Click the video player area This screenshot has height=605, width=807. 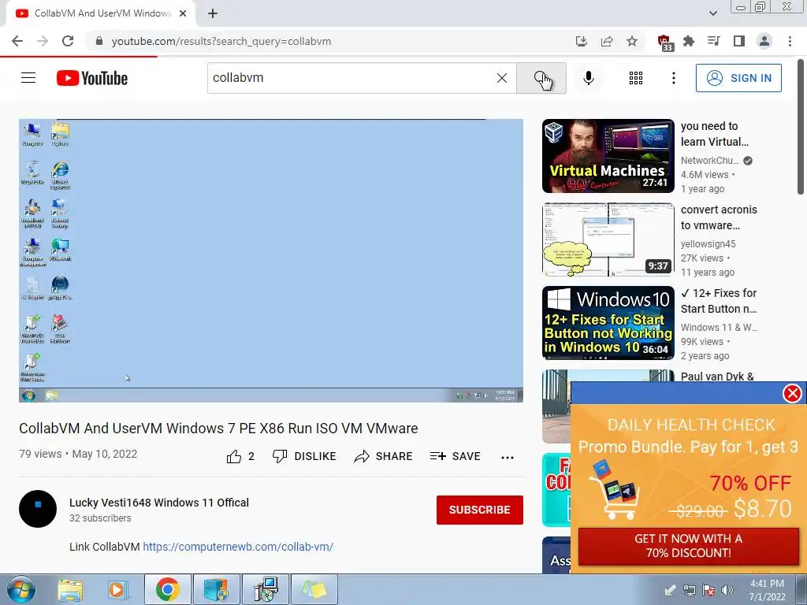[x=271, y=260]
